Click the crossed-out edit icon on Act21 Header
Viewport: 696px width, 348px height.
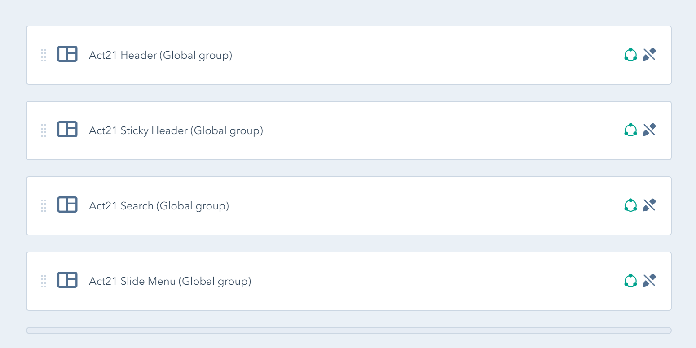(649, 55)
